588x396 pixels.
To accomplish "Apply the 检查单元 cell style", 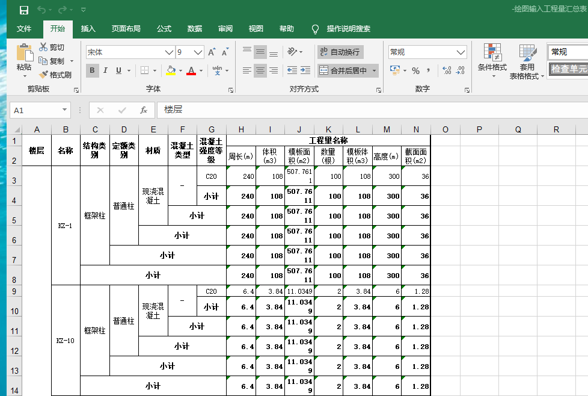I will coord(568,69).
